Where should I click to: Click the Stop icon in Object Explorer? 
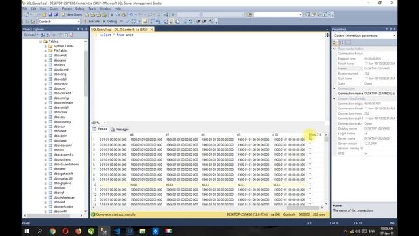(x=54, y=35)
